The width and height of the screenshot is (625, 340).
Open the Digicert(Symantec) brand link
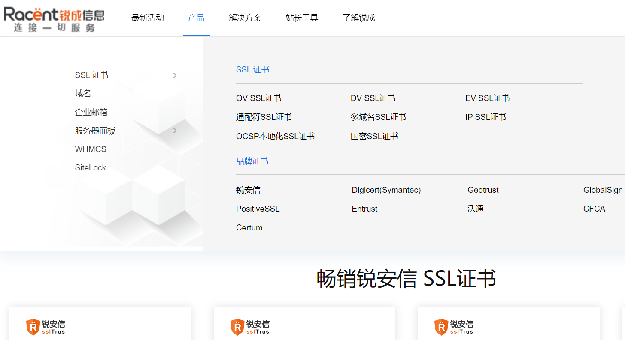[x=386, y=190]
